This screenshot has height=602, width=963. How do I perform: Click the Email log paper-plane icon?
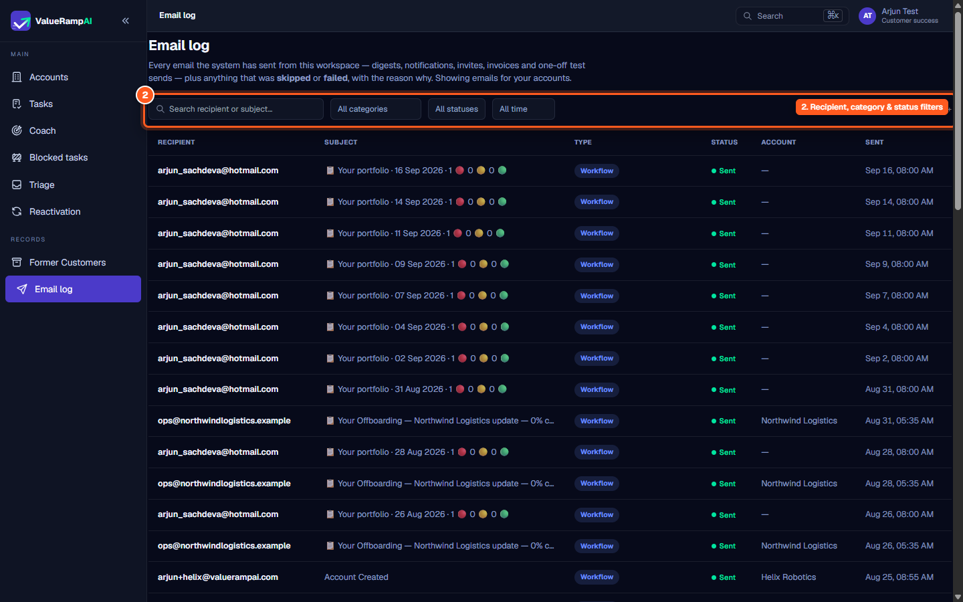coord(22,289)
